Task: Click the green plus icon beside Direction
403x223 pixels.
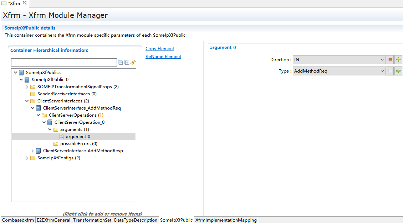Action: [398, 60]
